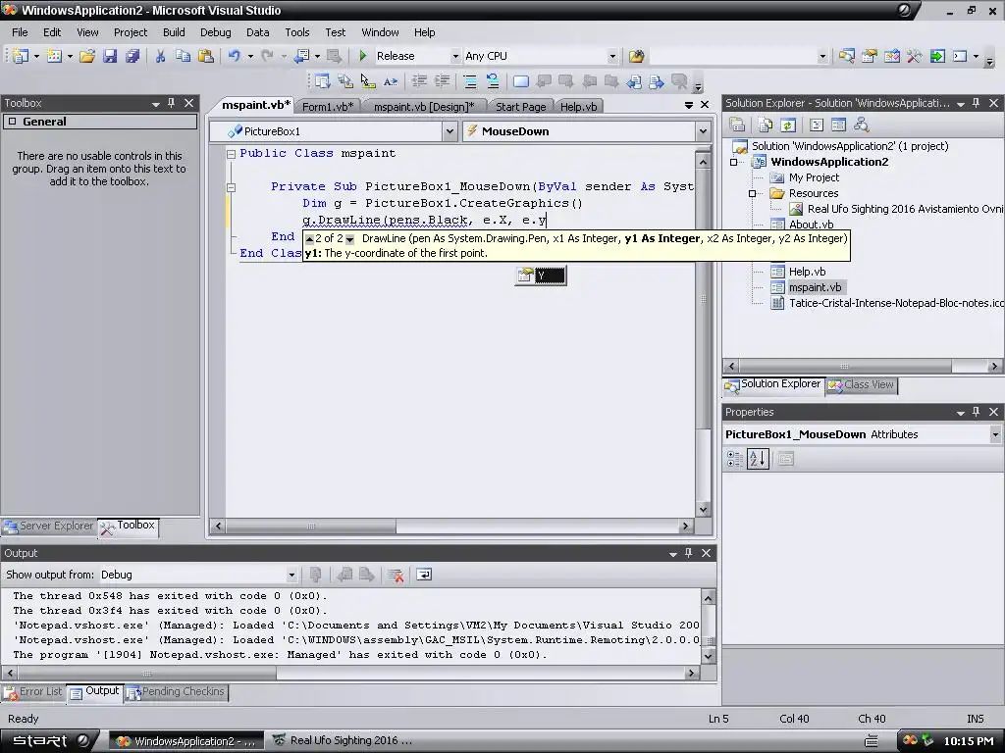This screenshot has width=1005, height=753.
Task: Click Show All Files icon in Solution Explorer
Action: 766,125
